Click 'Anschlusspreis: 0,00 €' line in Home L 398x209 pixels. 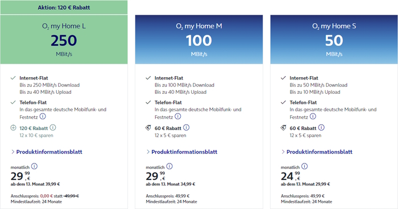(45, 196)
